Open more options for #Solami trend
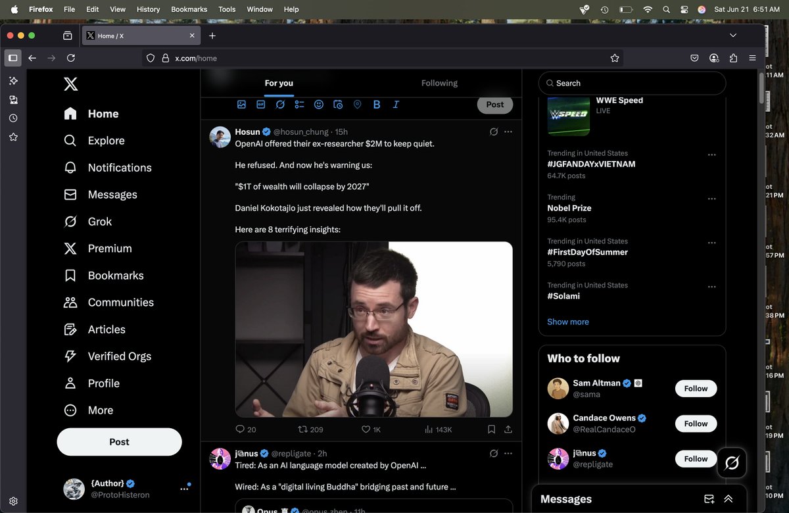This screenshot has width=789, height=513. [711, 287]
